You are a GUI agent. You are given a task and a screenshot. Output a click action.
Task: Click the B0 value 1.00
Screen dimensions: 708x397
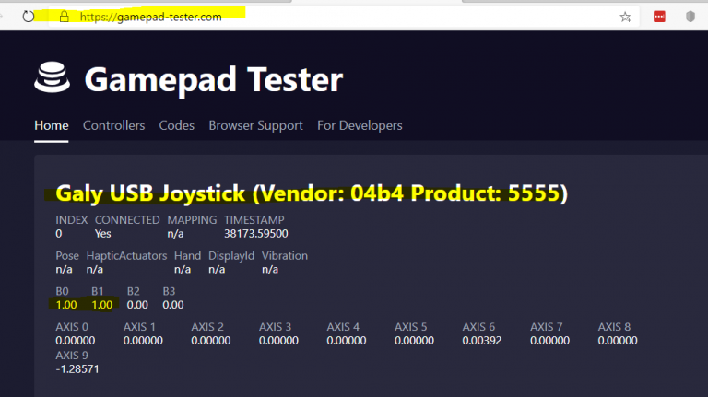coord(66,305)
